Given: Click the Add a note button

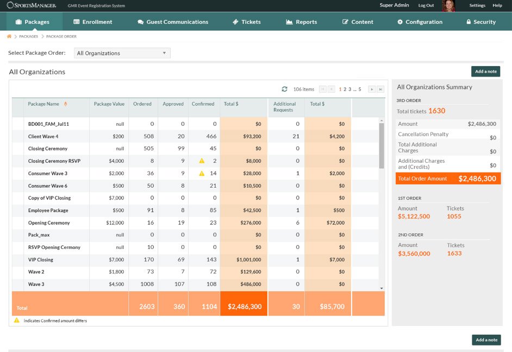Looking at the screenshot, I should [x=485, y=71].
